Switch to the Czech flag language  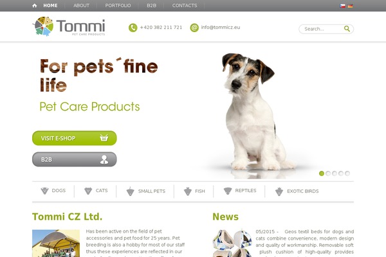tap(342, 6)
